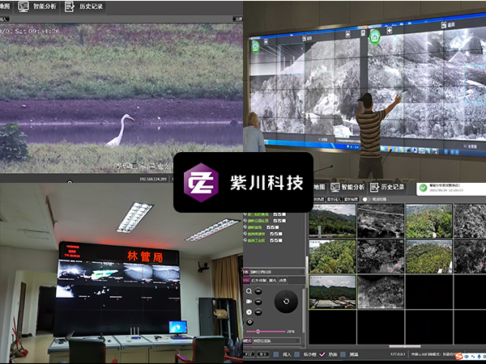This screenshot has height=364, width=486.
Task: Enable the 测温 checkbox in the bottom bar
Action: (x=343, y=354)
